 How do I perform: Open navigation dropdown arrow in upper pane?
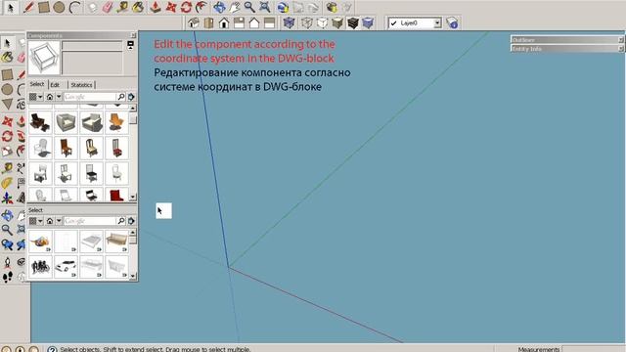pyautogui.click(x=59, y=97)
